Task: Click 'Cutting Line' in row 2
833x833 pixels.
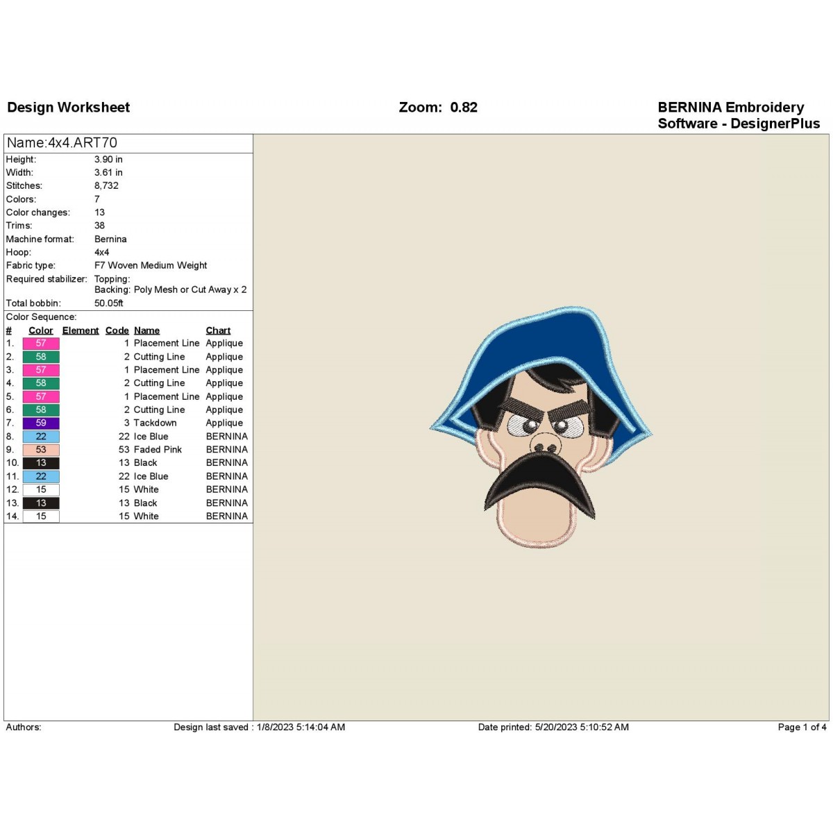Action: 159,357
